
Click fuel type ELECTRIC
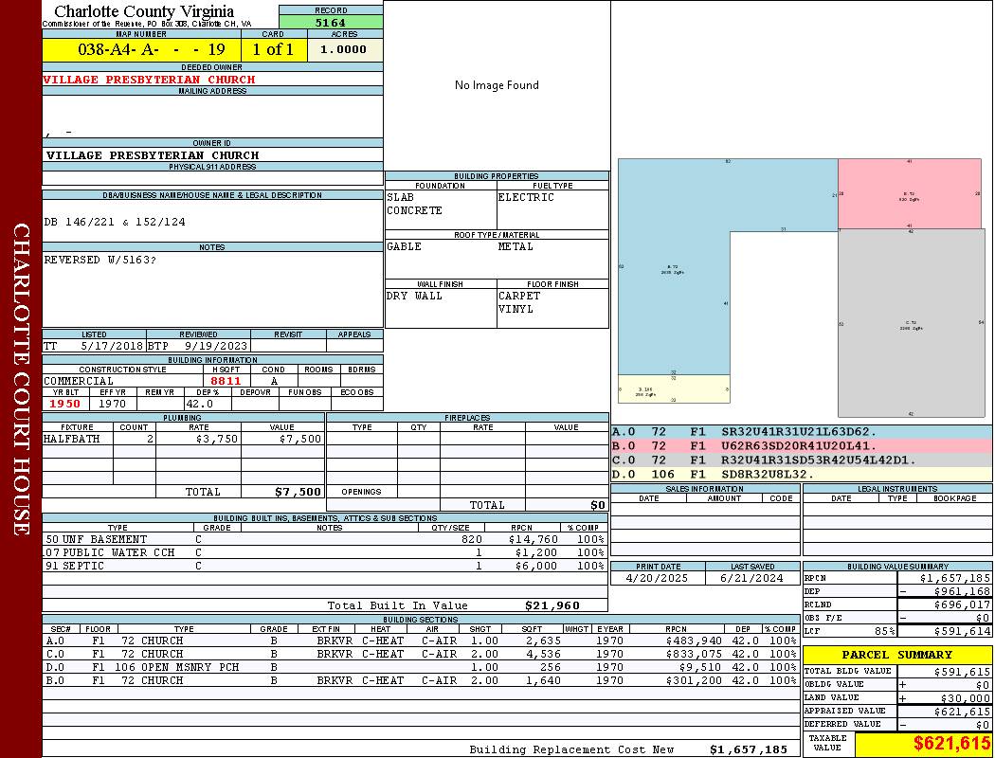coord(526,197)
